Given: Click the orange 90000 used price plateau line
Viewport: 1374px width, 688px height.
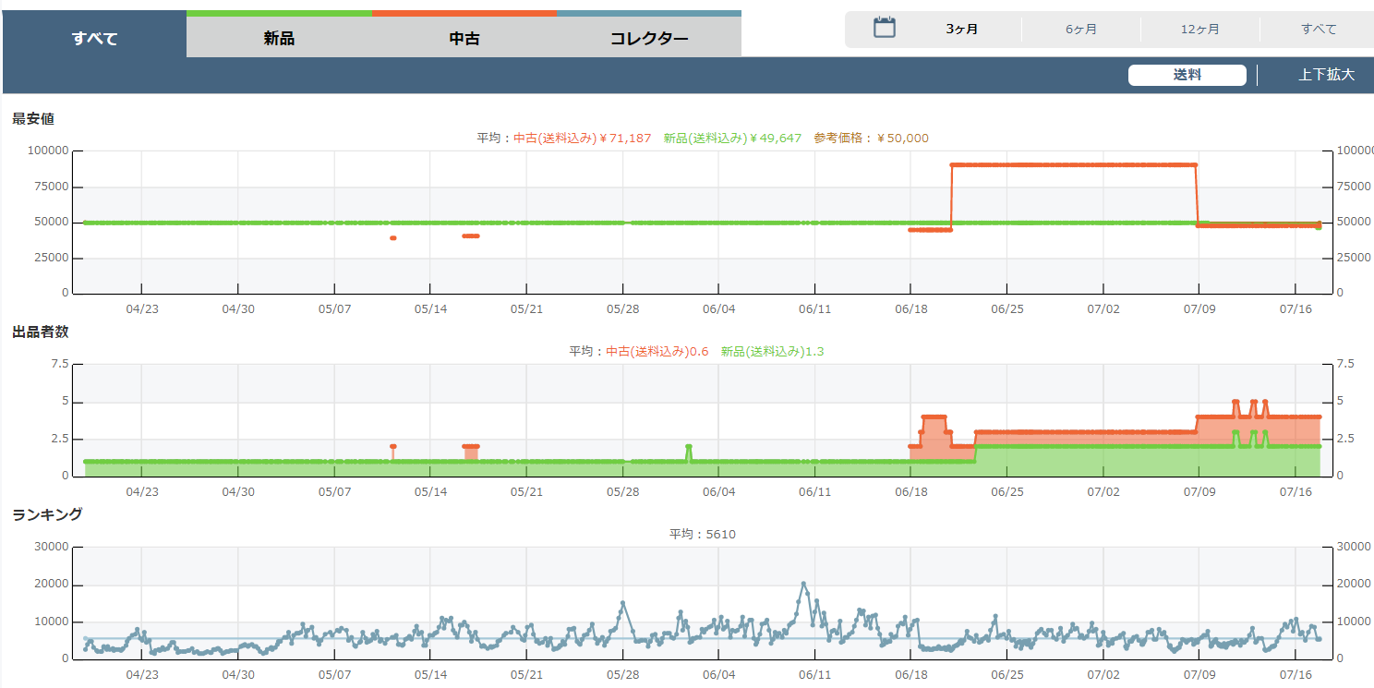Looking at the screenshot, I should [1071, 165].
